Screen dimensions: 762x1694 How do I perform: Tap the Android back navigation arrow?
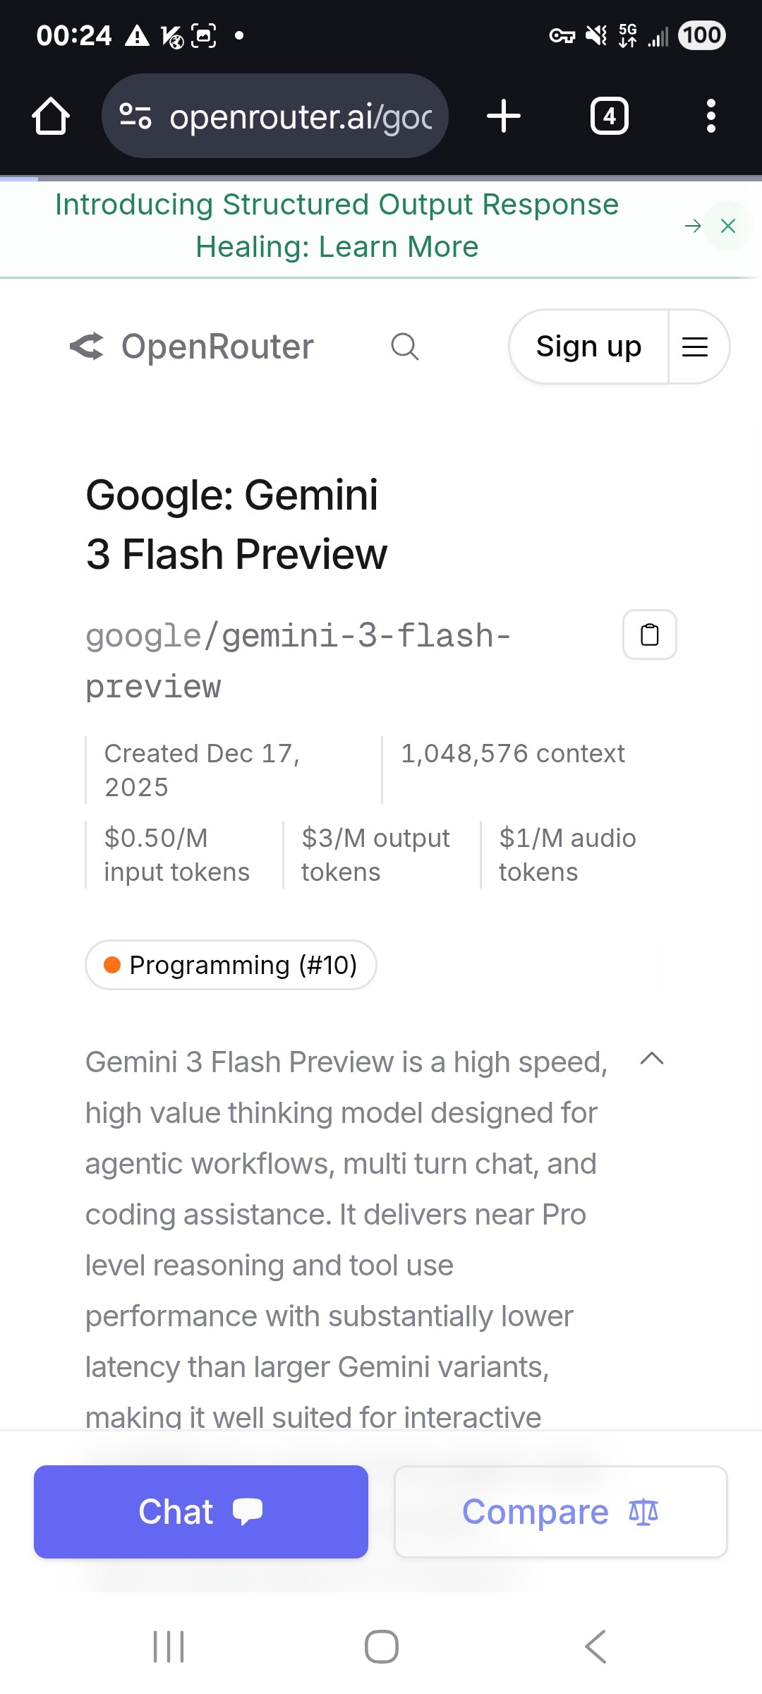[595, 1647]
